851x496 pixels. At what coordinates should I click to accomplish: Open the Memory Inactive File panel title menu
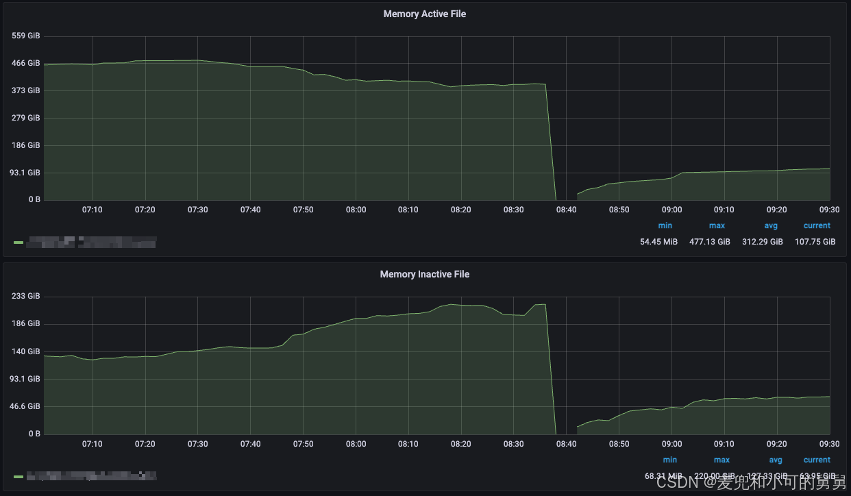point(425,274)
